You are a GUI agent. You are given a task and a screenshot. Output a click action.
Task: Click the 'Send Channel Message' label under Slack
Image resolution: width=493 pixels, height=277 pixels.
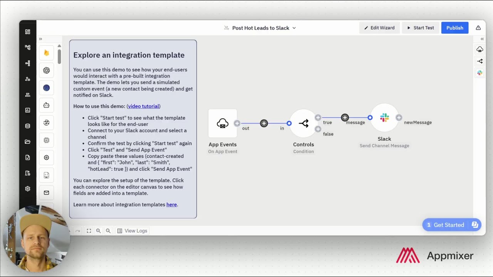click(x=384, y=146)
